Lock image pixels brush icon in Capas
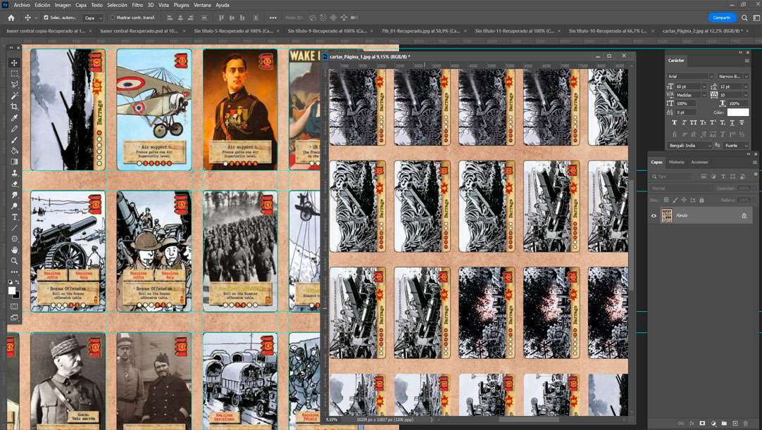Viewport: 762px width, 430px height. pyautogui.click(x=675, y=200)
